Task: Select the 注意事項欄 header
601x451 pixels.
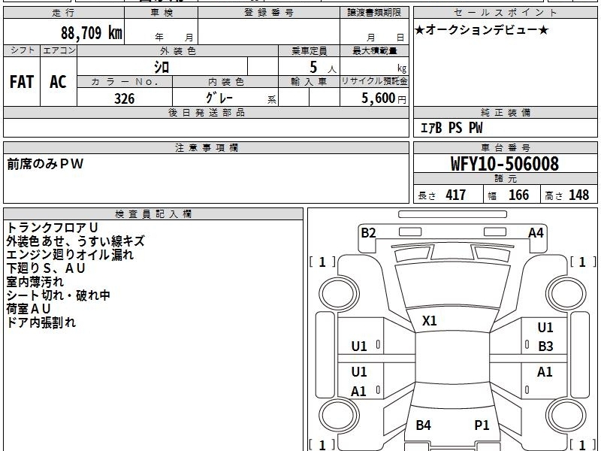Action: point(206,147)
